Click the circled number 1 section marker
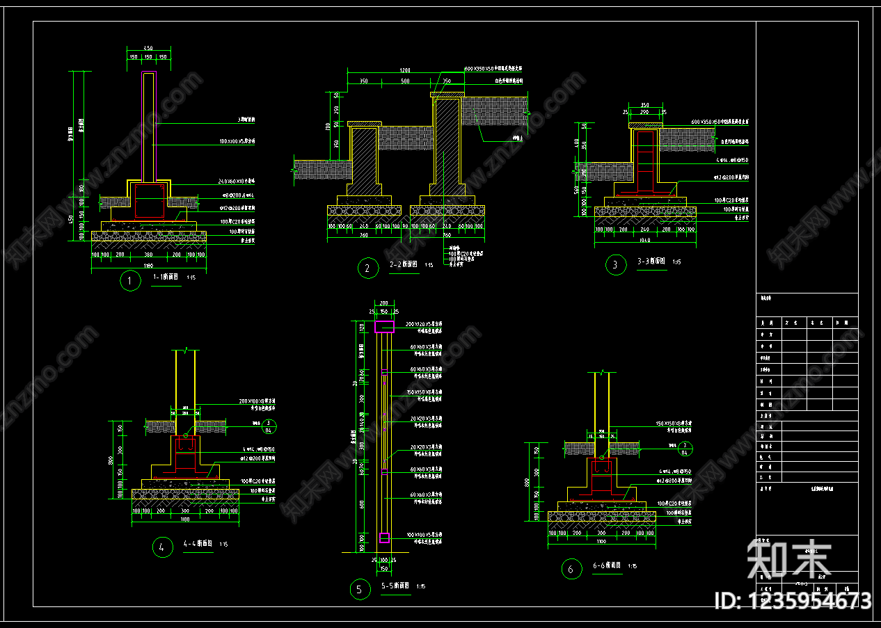This screenshot has width=881, height=628. click(129, 280)
